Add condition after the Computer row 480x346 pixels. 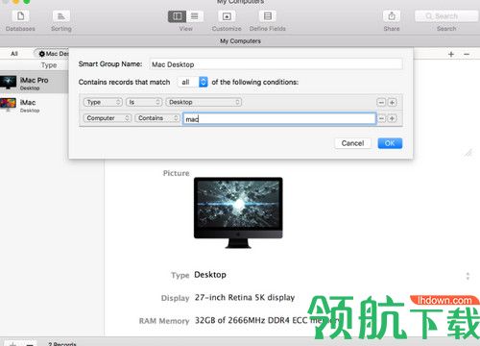(392, 118)
